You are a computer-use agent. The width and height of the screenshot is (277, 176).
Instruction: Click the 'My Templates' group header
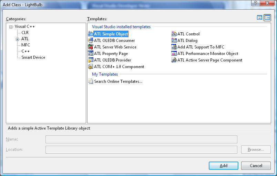click(x=105, y=74)
